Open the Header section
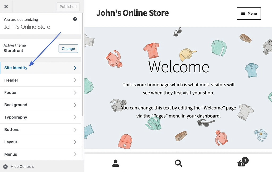This screenshot has width=272, height=172. tap(40, 80)
